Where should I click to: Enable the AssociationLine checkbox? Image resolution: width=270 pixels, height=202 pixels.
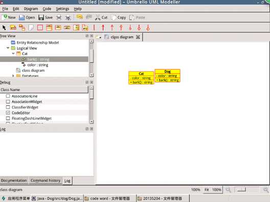tap(8, 96)
